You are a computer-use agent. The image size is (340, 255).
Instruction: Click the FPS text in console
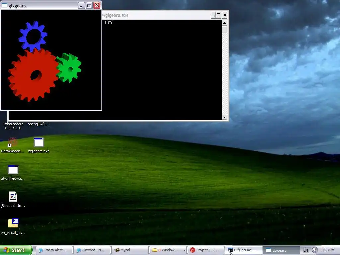coord(109,22)
